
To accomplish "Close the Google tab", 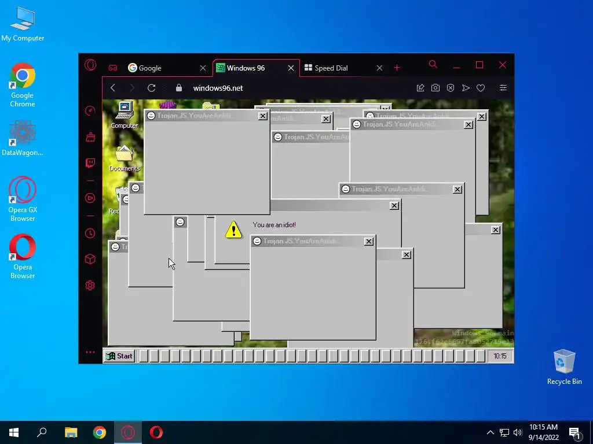I will (203, 68).
